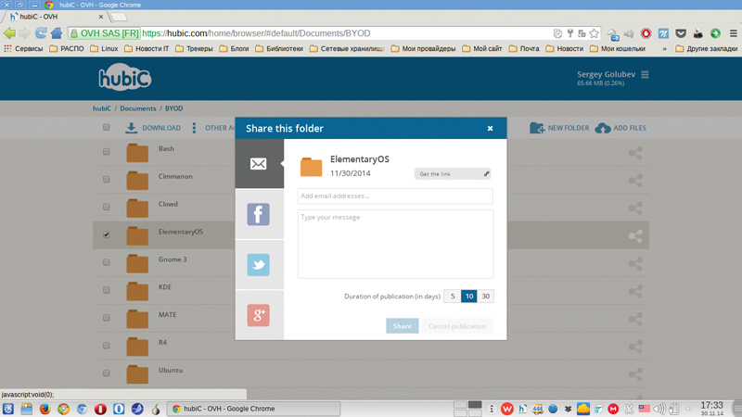
Task: Select the email sharing envelope icon
Action: (x=259, y=164)
